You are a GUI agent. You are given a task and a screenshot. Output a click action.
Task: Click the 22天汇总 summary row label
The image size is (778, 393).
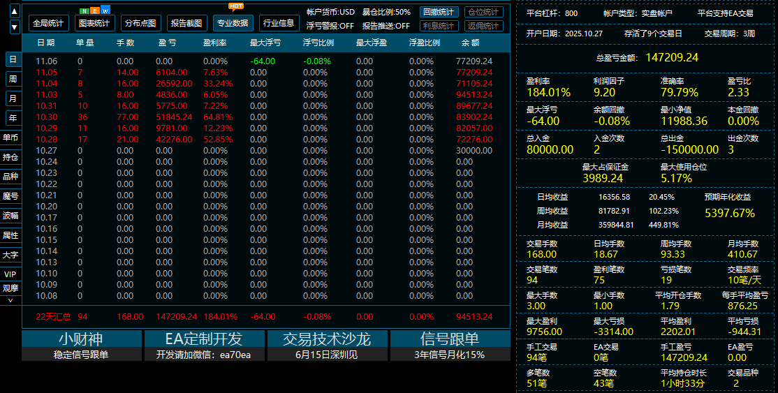click(53, 317)
